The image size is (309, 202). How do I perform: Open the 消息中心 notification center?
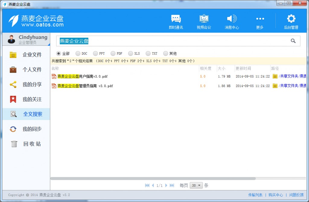[231, 21]
